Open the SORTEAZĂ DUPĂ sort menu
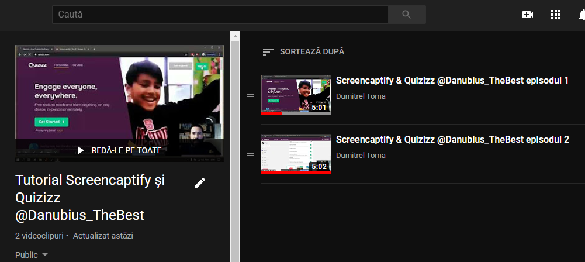 (311, 51)
